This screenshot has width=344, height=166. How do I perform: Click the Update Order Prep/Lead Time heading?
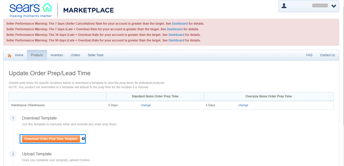[x=50, y=73]
